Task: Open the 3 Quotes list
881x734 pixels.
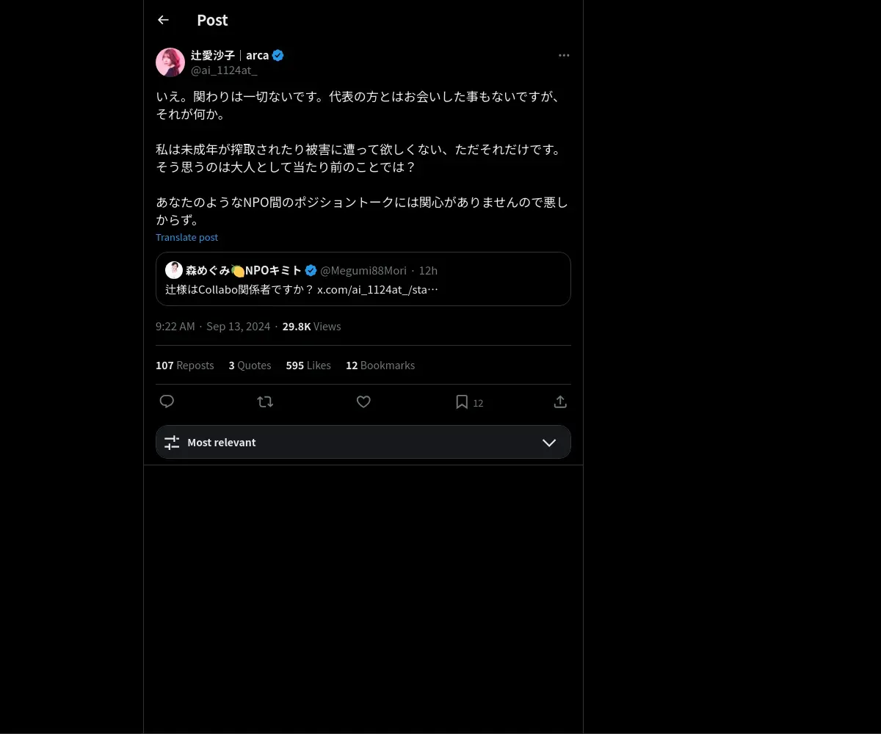Action: (x=250, y=365)
